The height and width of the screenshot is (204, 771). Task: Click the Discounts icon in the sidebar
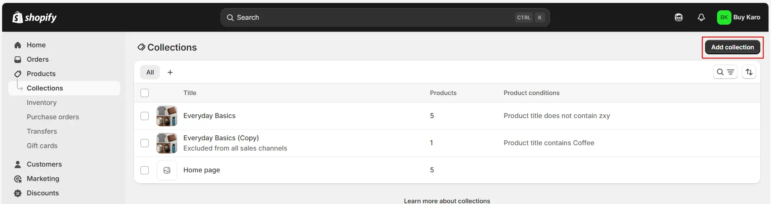pyautogui.click(x=18, y=193)
